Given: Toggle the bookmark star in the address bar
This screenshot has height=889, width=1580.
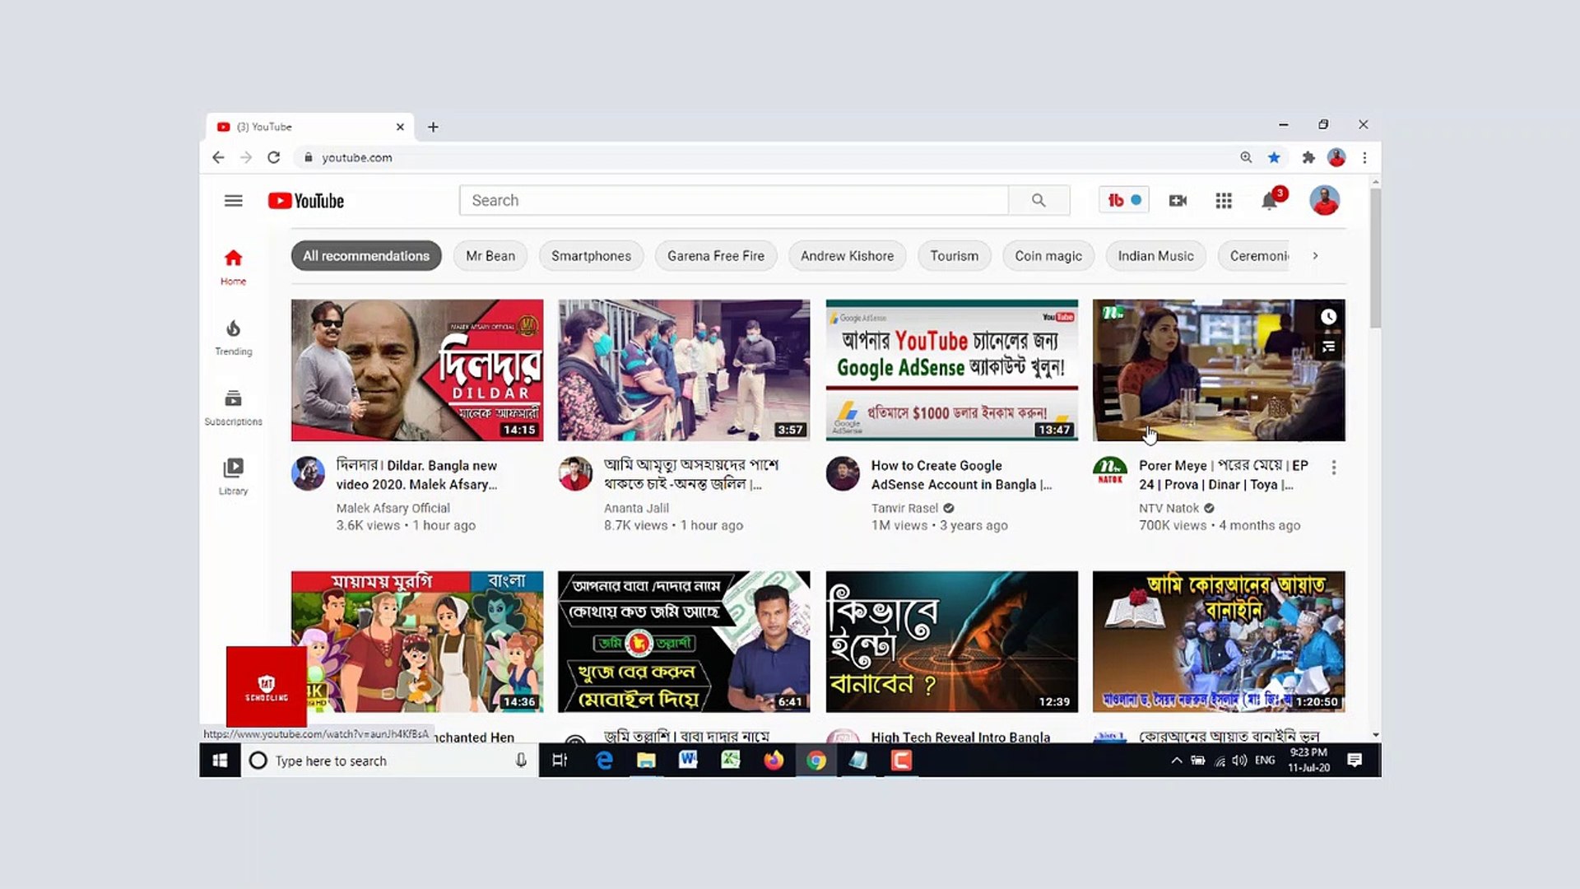Looking at the screenshot, I should (1276, 157).
